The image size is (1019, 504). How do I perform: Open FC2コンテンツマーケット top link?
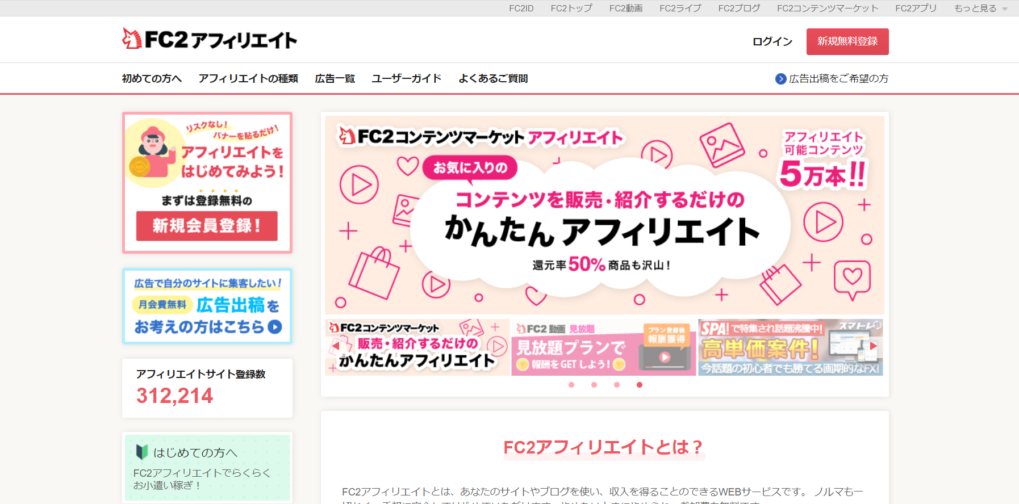tap(828, 8)
